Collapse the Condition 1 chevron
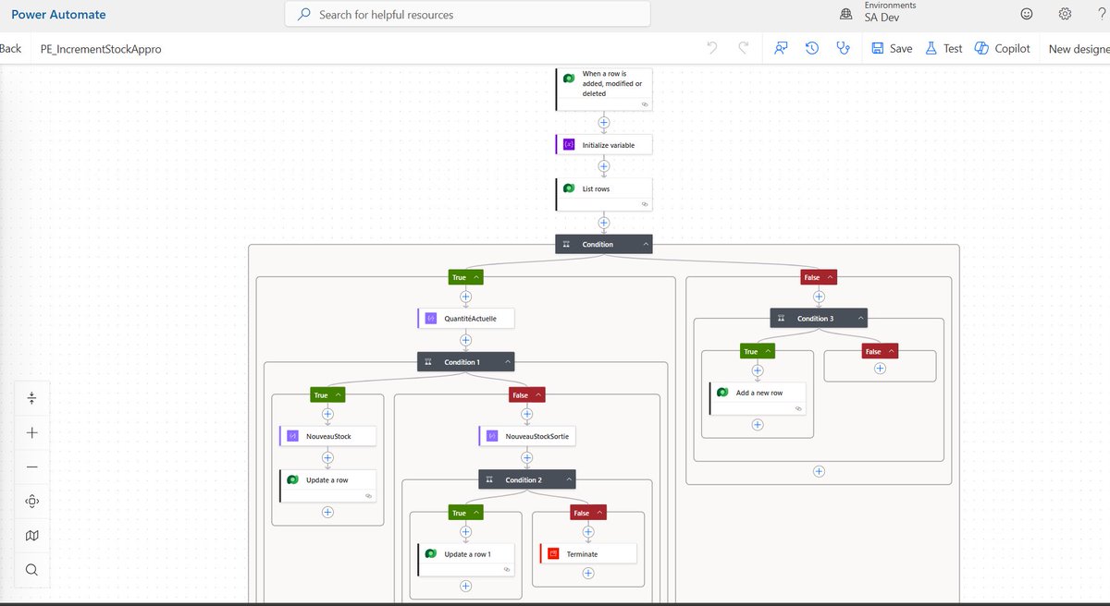1110x606 pixels. click(x=507, y=362)
